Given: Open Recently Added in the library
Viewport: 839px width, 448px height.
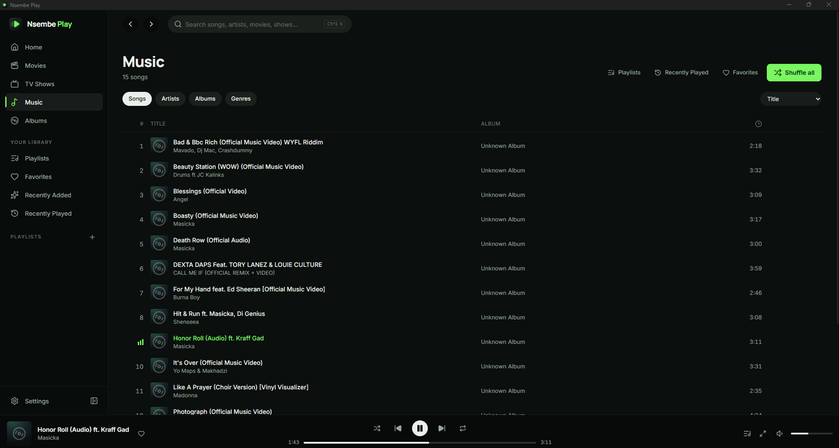Looking at the screenshot, I should 54,195.
